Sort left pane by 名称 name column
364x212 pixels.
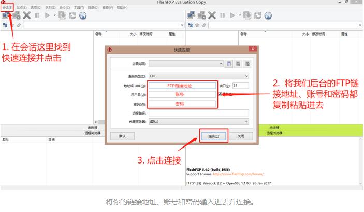click(98, 34)
